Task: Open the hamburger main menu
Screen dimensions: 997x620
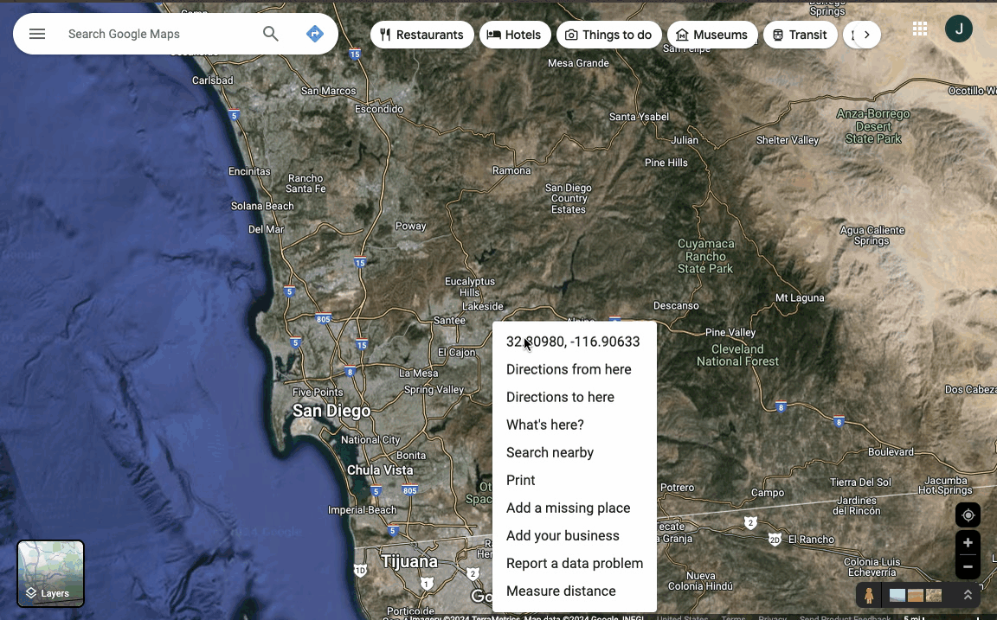Action: pos(37,34)
